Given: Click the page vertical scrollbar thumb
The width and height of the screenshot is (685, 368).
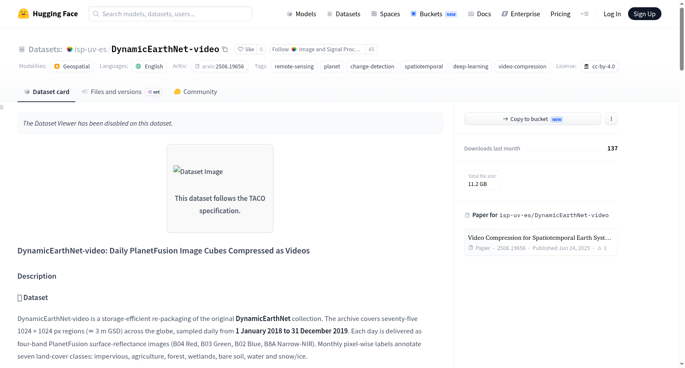Looking at the screenshot, I should 682,38.
